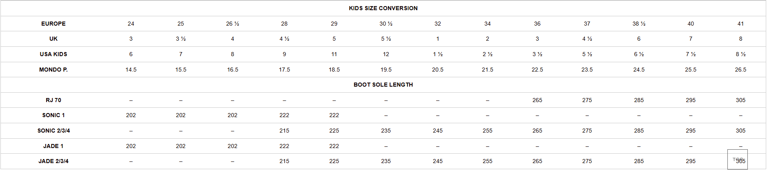Click the BOOT SOLE LENGTH heading
Viewport: 767px width, 170px height.
383,85
